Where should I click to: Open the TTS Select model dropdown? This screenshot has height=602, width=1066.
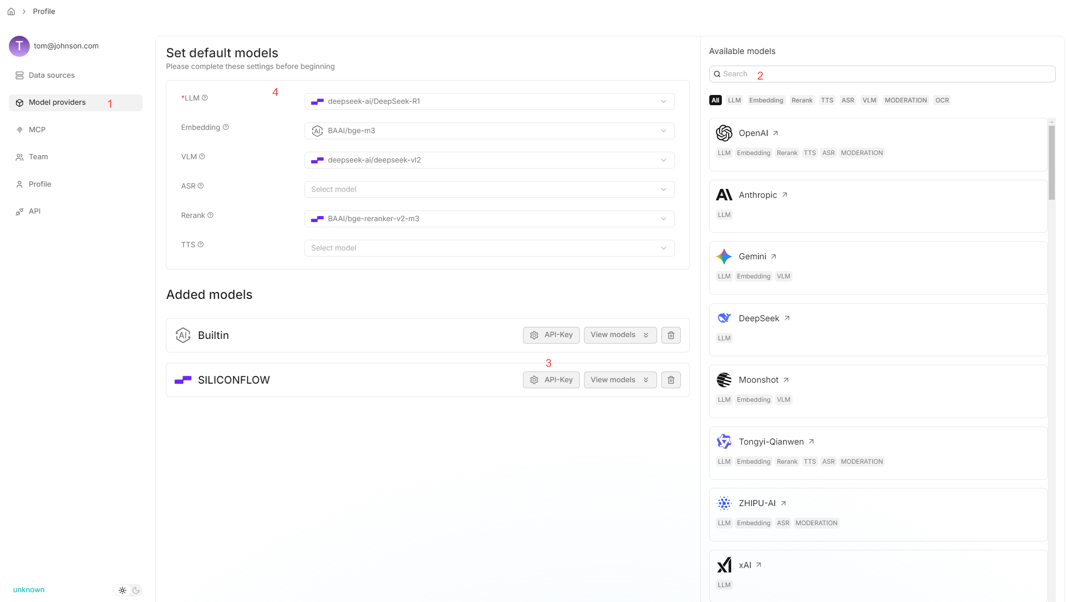tap(489, 248)
